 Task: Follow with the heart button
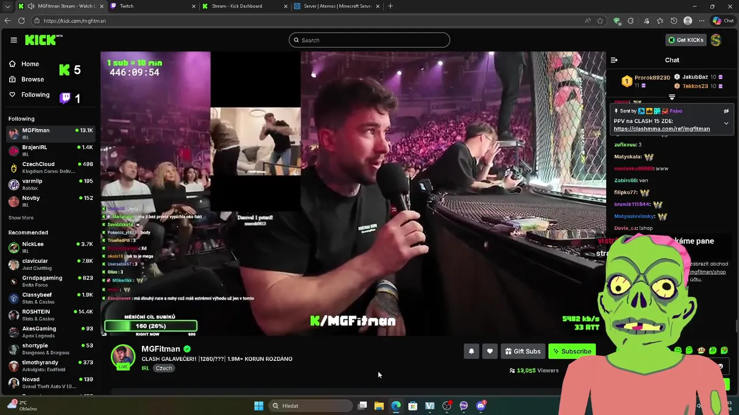click(490, 351)
